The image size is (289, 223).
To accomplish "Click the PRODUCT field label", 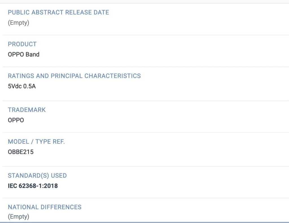I will click(22, 44).
